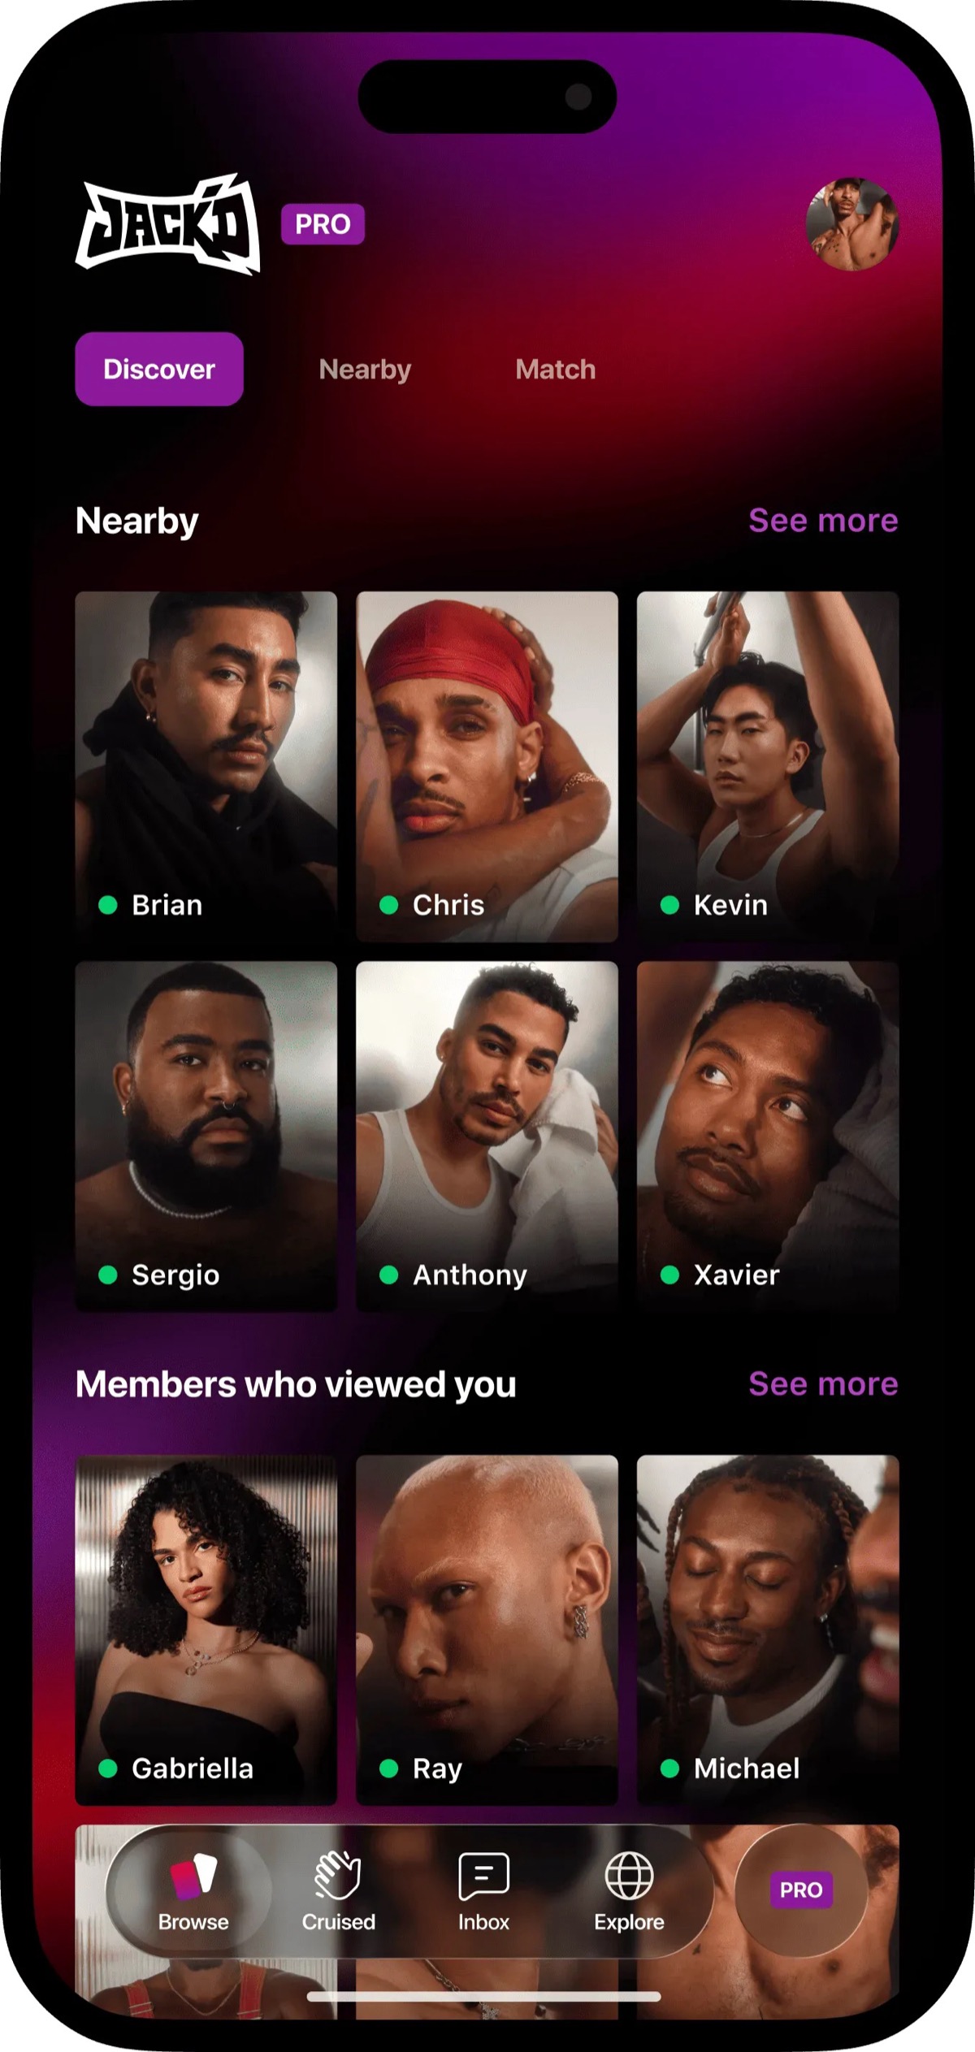This screenshot has width=975, height=2052.
Task: Tap the PRO badge next to logo
Action: tap(323, 224)
